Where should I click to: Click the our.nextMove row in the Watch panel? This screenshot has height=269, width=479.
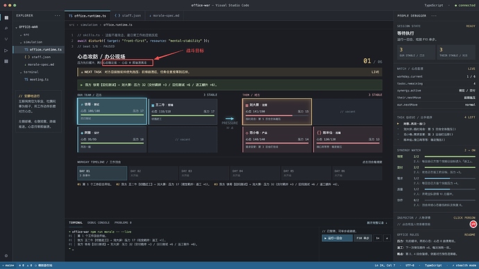(x=436, y=105)
